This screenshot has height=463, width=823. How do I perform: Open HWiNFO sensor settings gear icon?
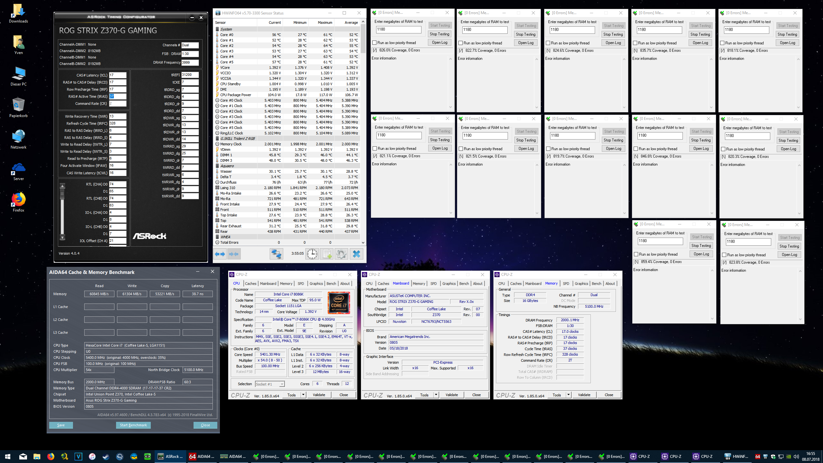341,254
